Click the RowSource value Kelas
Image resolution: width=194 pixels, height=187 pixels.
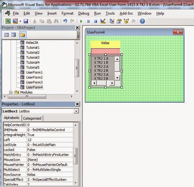50,175
